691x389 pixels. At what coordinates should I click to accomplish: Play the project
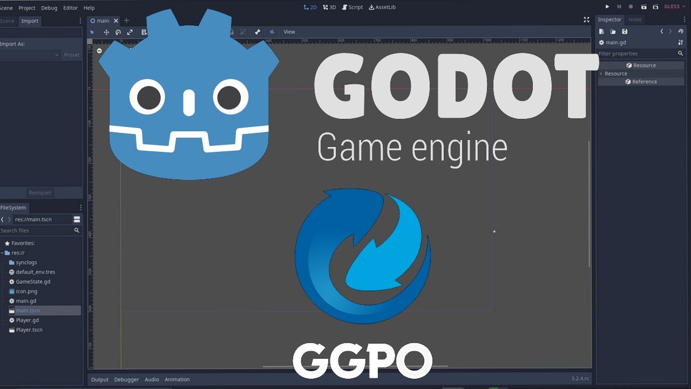pyautogui.click(x=607, y=7)
